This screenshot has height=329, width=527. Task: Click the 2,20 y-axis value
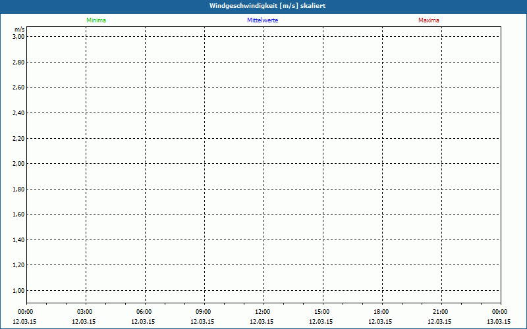(x=18, y=138)
